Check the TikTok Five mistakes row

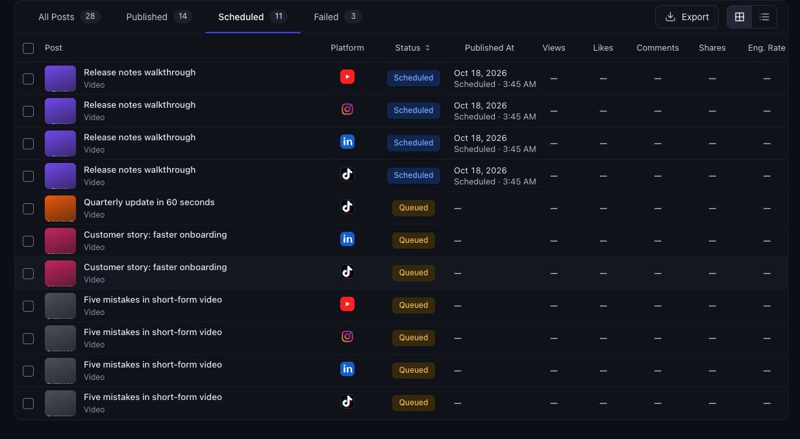click(x=28, y=403)
